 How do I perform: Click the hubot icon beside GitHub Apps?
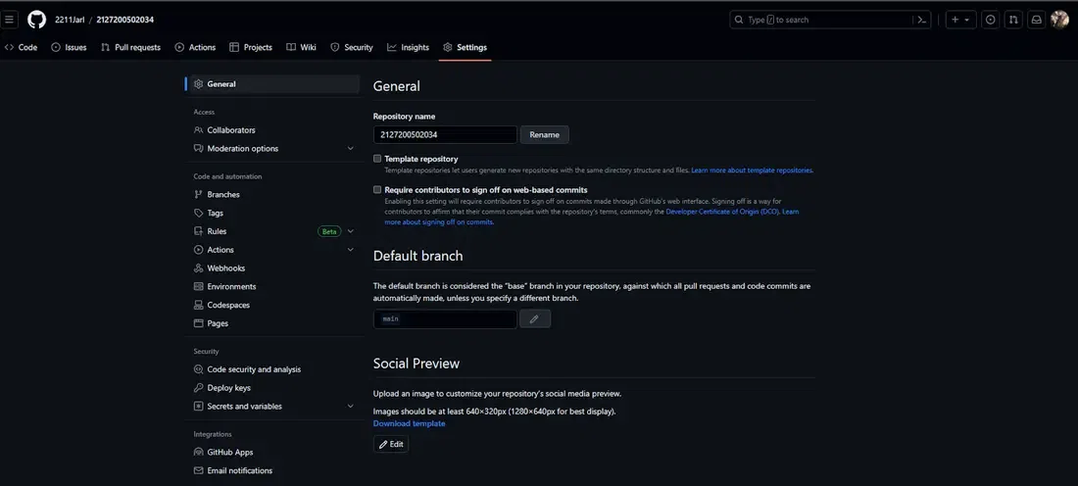coord(199,453)
